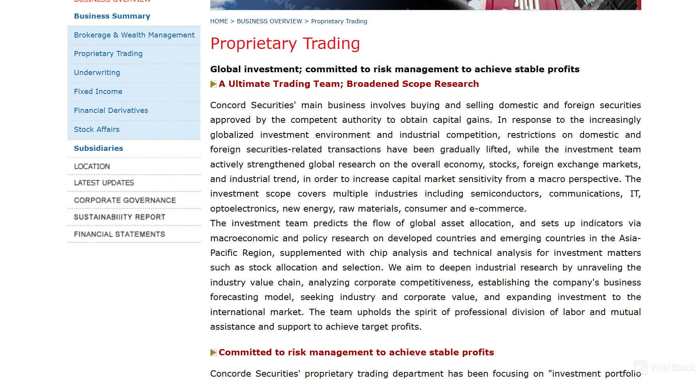Click the BUSINESS OVERVIEW breadcrumb link

click(269, 21)
